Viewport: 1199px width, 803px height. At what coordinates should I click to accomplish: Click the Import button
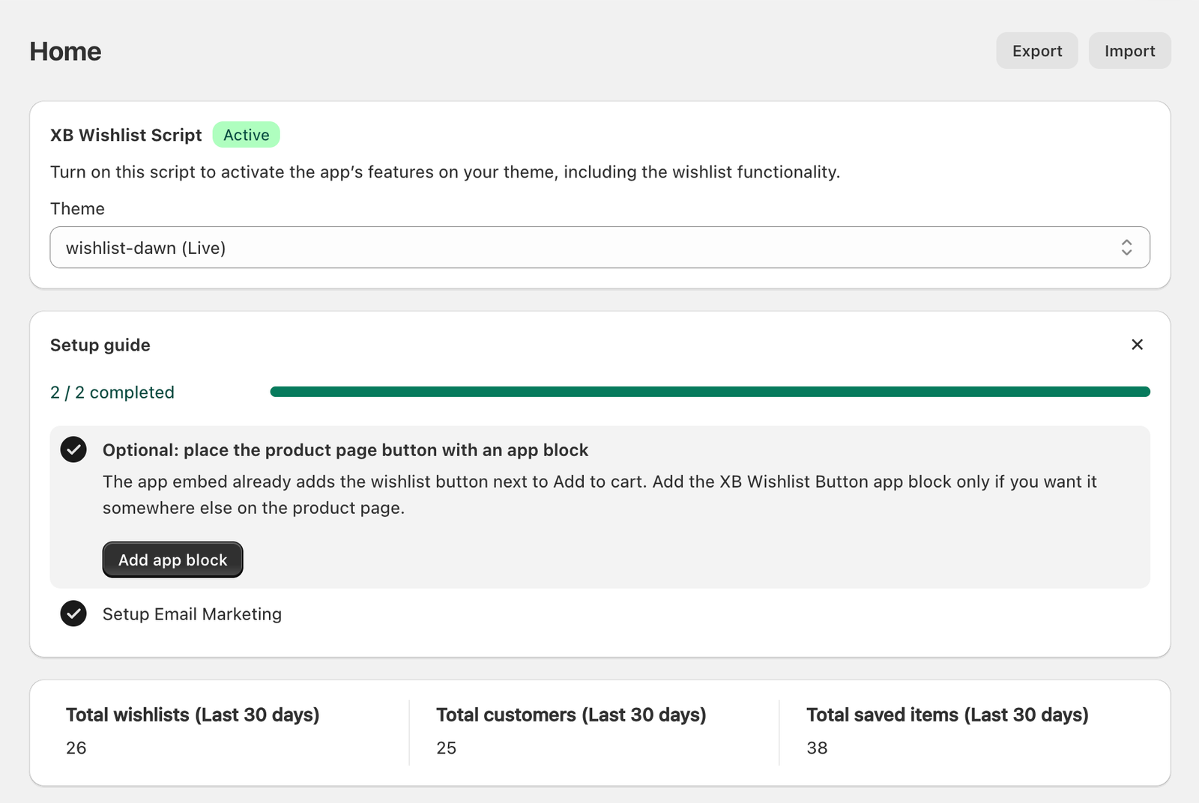click(1129, 51)
